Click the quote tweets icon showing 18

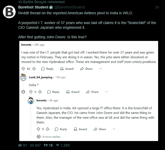(45, 145)
